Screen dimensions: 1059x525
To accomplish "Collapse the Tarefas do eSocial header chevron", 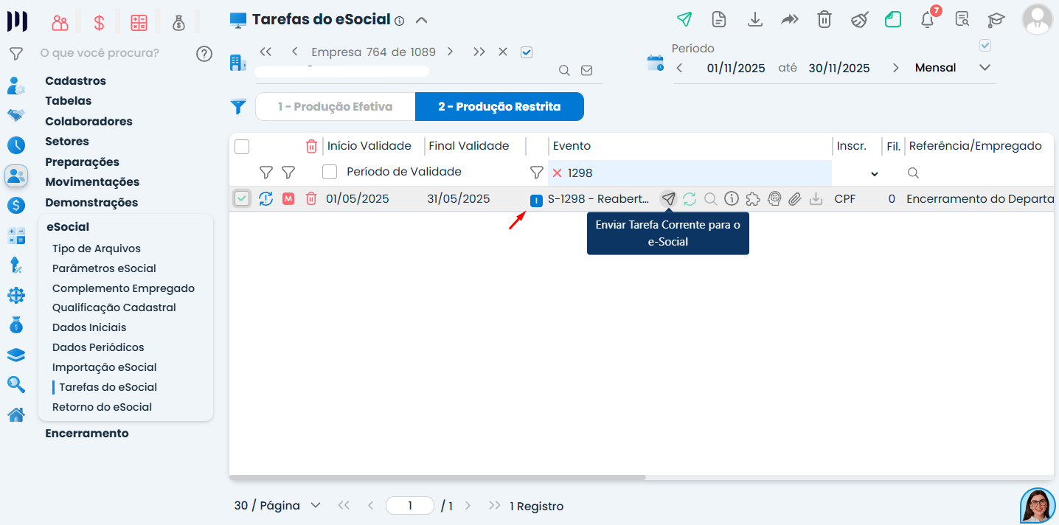I will tap(421, 20).
